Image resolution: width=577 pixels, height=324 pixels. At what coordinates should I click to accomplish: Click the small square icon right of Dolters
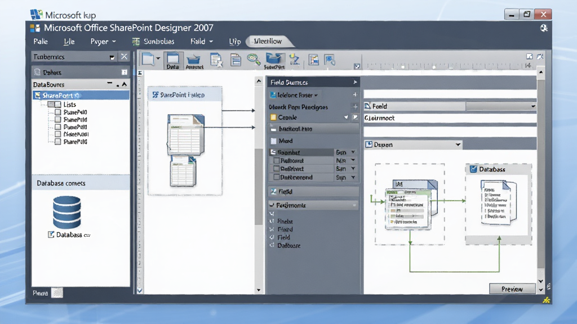[x=124, y=73]
